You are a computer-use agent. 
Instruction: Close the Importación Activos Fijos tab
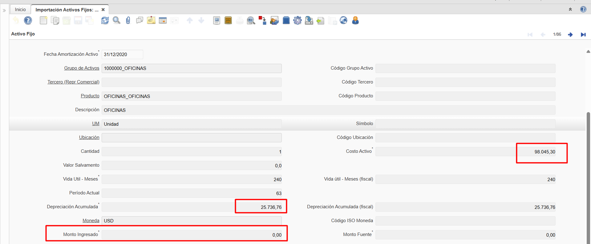(x=103, y=10)
